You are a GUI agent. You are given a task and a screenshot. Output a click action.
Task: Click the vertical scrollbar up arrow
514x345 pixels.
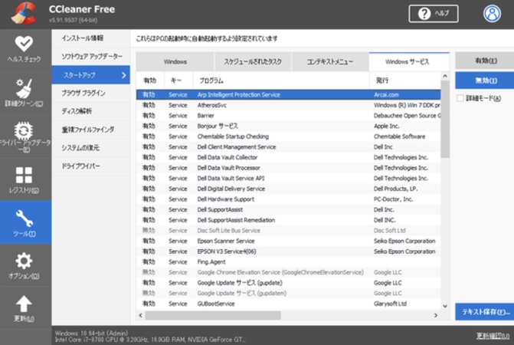(445, 76)
